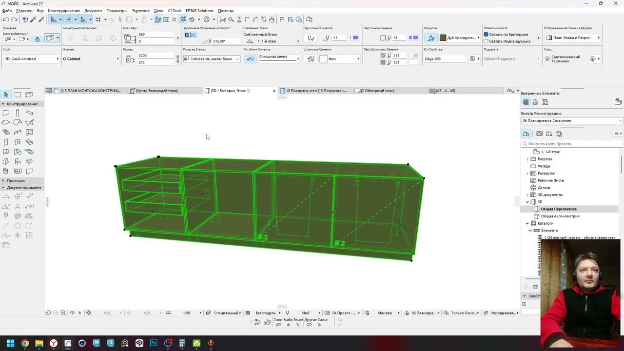Toggle the symbol line pen button

(x=311, y=38)
